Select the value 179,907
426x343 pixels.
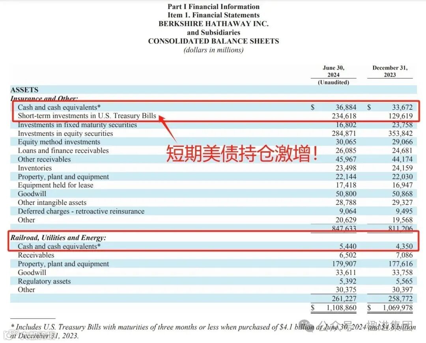(x=344, y=264)
